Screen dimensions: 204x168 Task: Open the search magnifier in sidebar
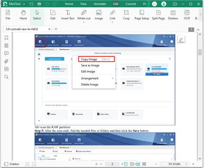pos(6,77)
